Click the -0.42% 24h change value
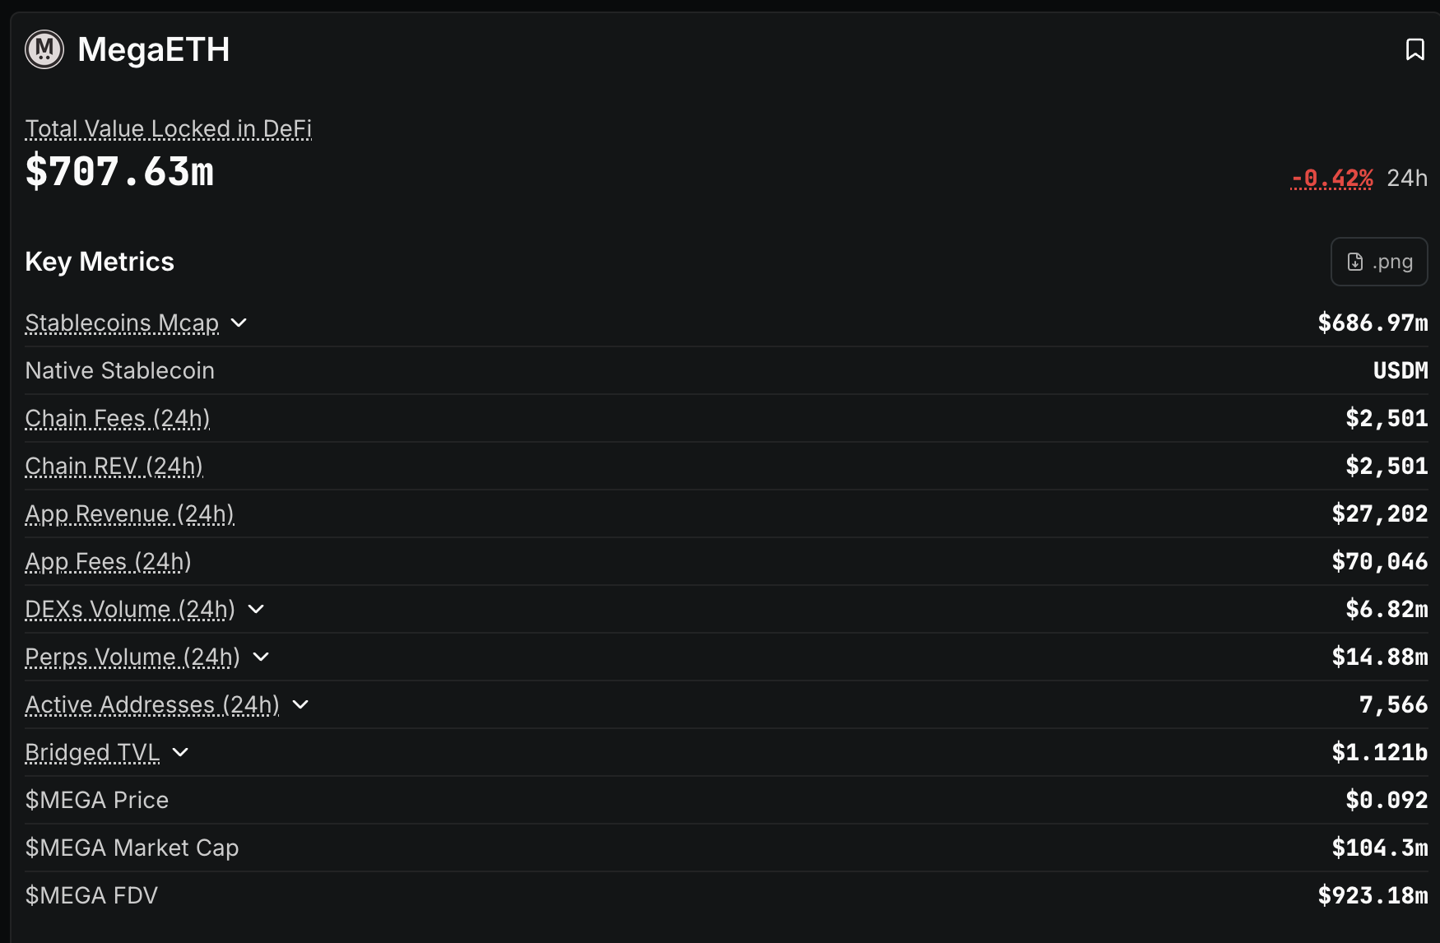 point(1331,178)
